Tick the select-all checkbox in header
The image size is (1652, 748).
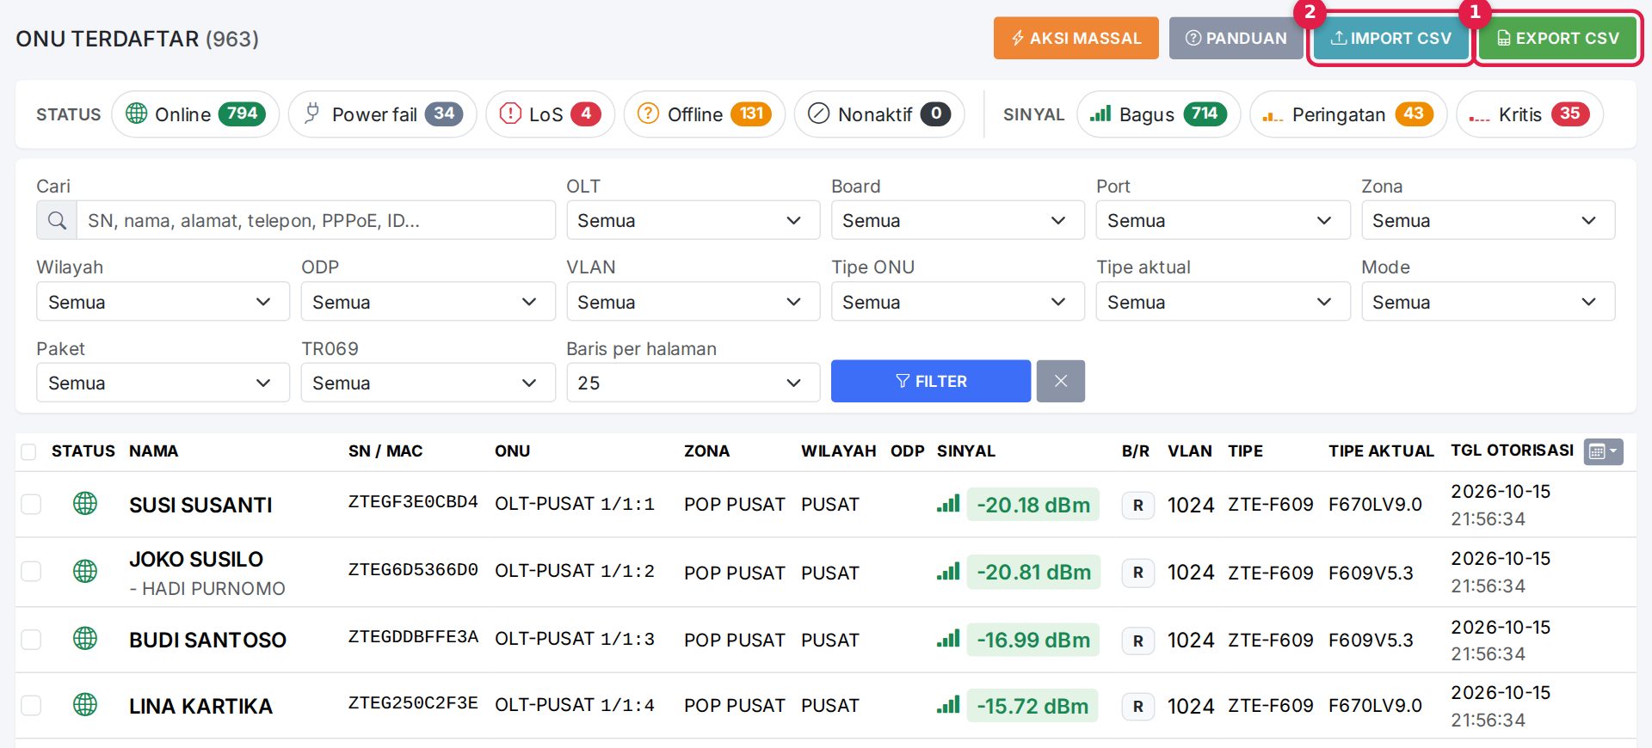(x=28, y=452)
